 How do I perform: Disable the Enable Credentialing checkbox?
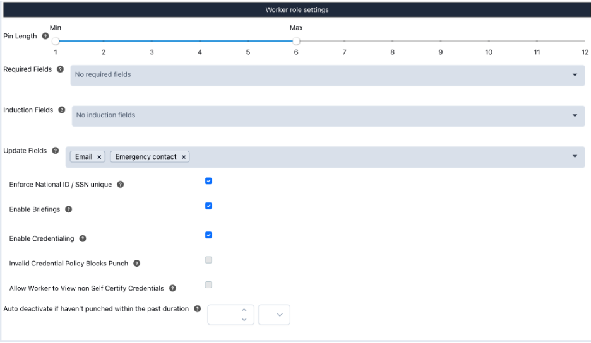tap(208, 235)
